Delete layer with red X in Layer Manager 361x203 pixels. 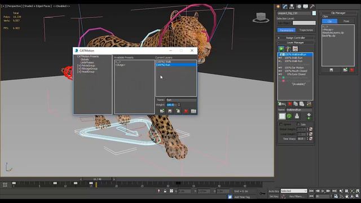pos(290,104)
